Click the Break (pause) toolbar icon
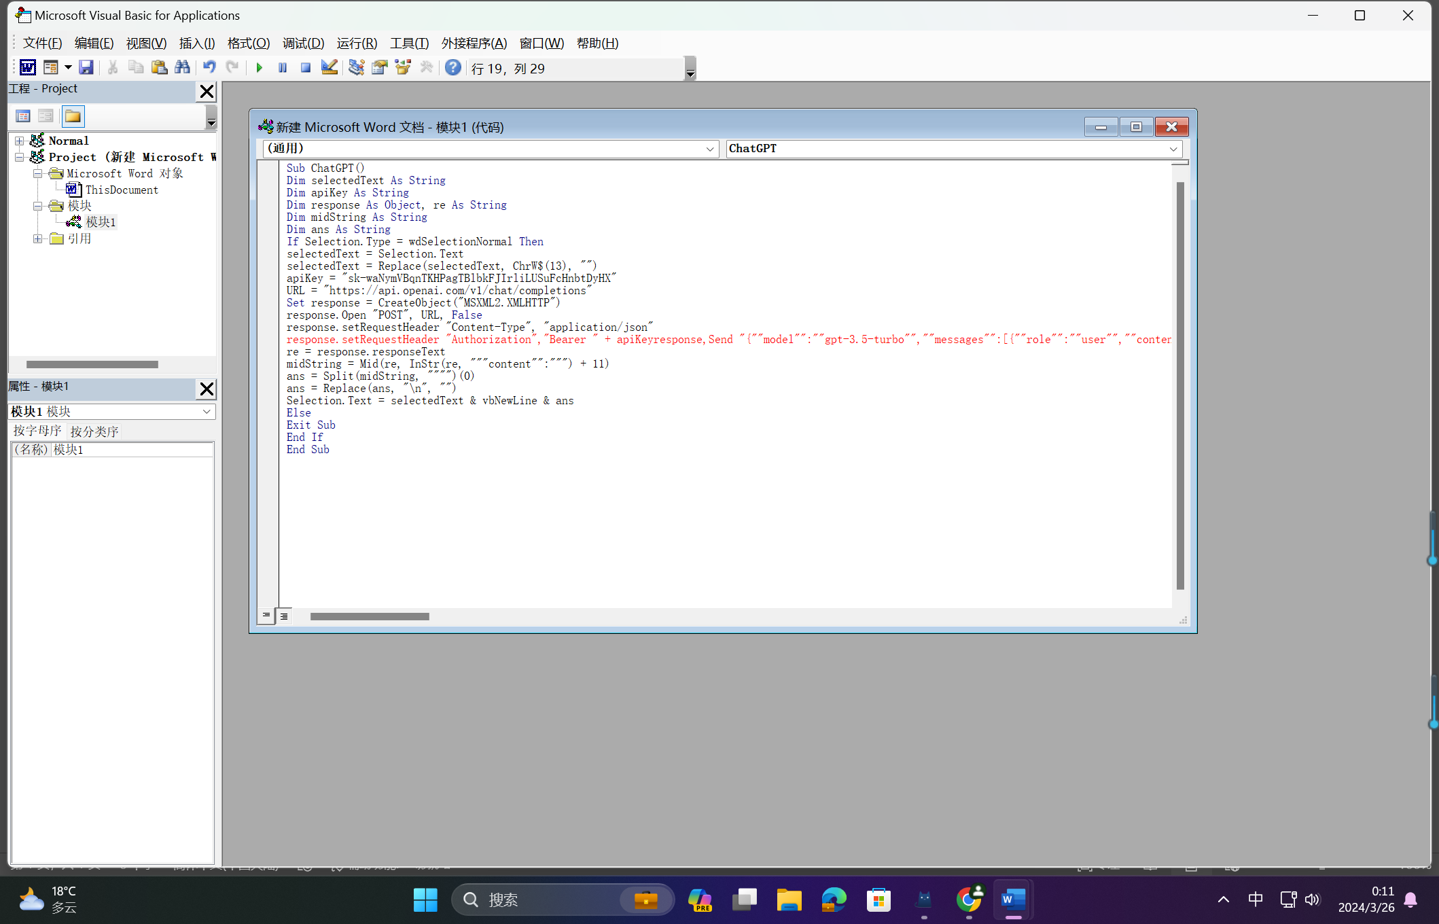 283,68
